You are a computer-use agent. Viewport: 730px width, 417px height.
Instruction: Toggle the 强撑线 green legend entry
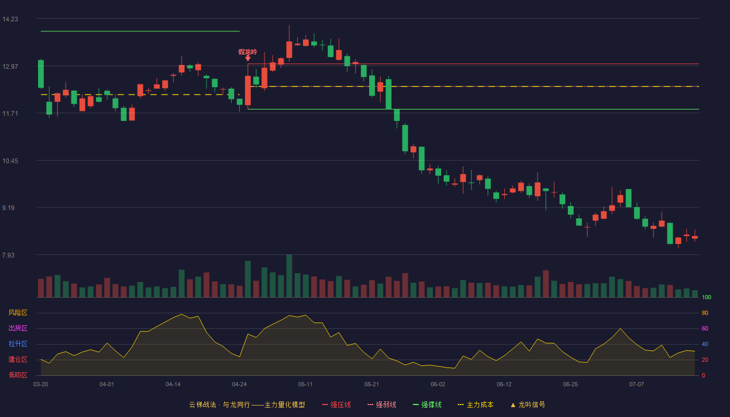click(x=427, y=404)
